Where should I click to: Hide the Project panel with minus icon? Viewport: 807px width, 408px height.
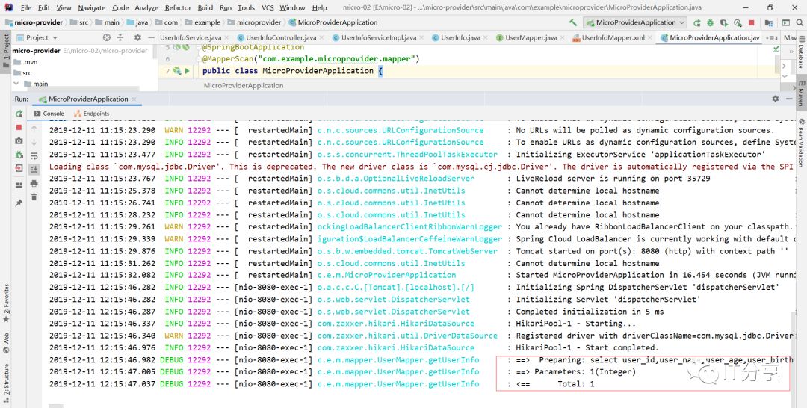tap(151, 37)
